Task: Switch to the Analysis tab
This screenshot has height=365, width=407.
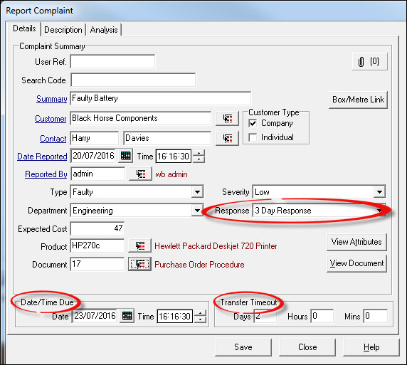Action: [104, 30]
